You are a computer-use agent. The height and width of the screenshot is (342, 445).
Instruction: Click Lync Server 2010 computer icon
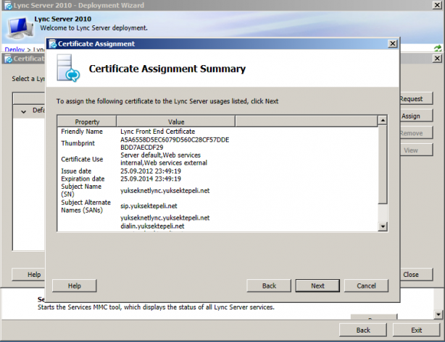tap(20, 27)
